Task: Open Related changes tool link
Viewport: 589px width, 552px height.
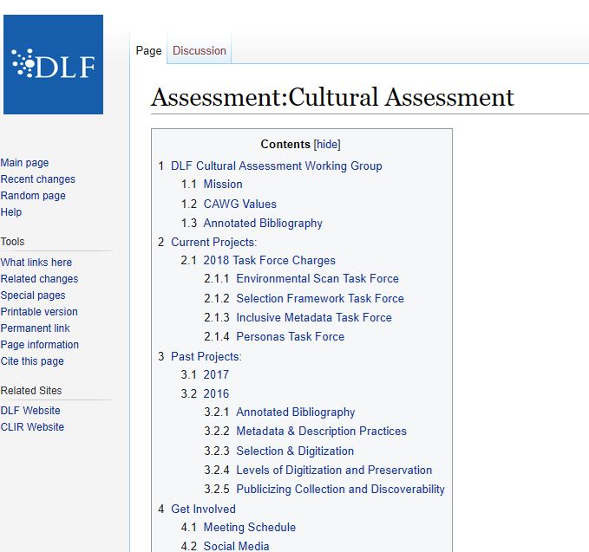Action: pos(39,279)
